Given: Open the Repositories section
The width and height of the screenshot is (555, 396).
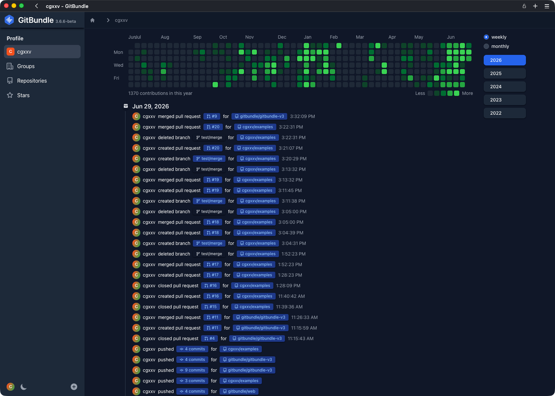Looking at the screenshot, I should tap(42, 81).
